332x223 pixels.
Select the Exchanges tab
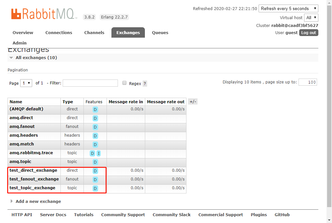[x=128, y=32]
